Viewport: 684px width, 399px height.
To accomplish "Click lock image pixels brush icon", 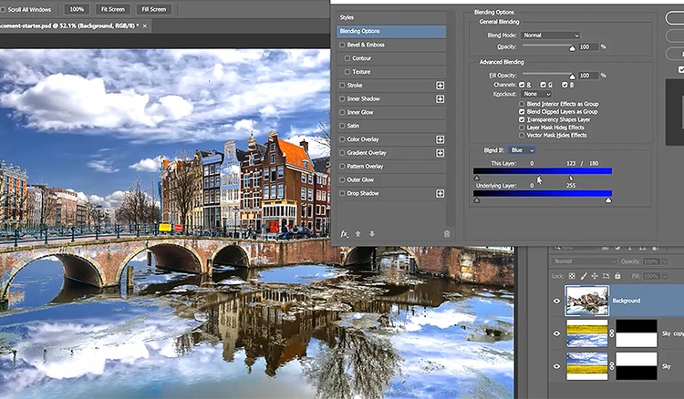I will tap(582, 275).
